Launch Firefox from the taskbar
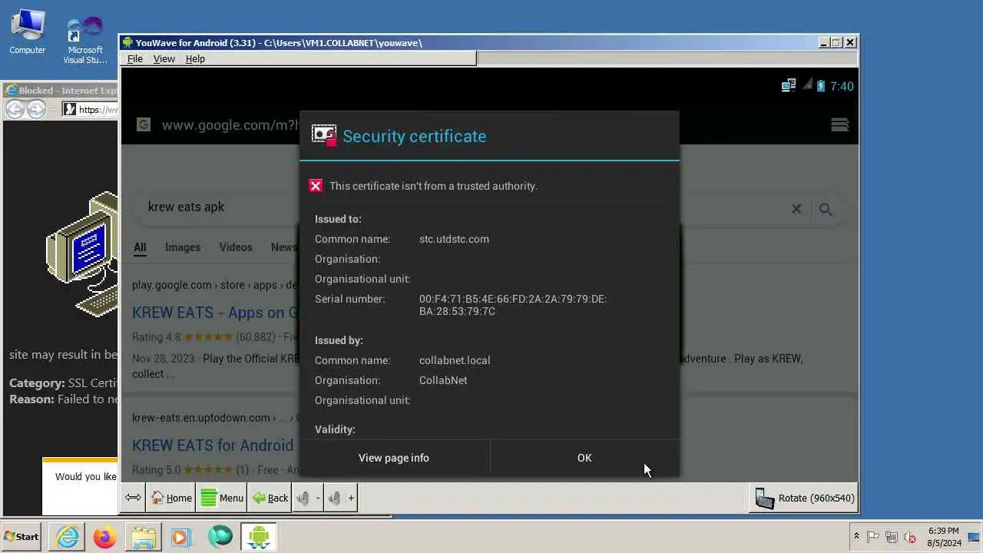 [105, 537]
